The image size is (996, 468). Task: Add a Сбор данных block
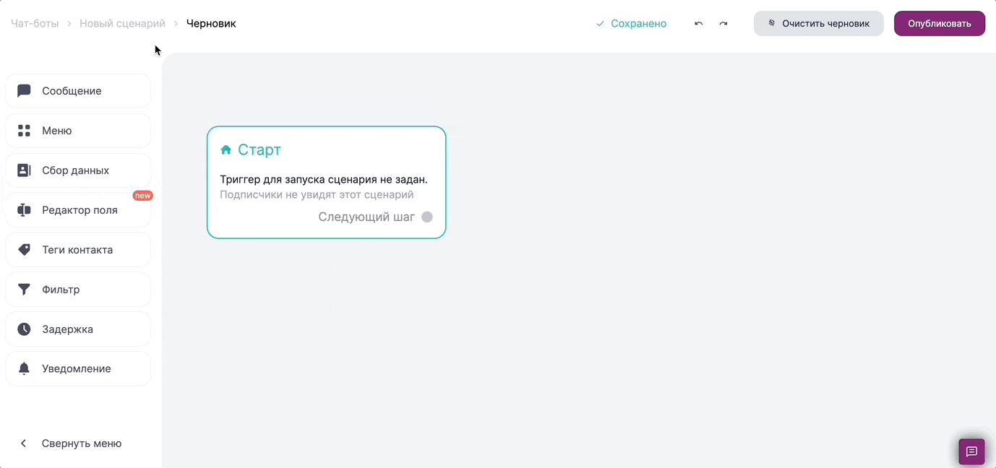[x=78, y=170]
